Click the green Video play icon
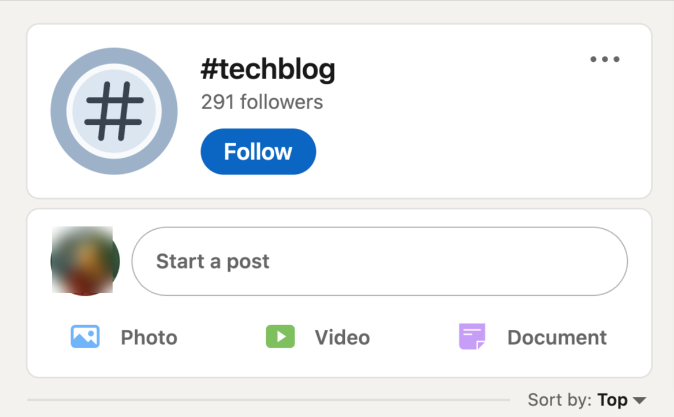 point(280,337)
